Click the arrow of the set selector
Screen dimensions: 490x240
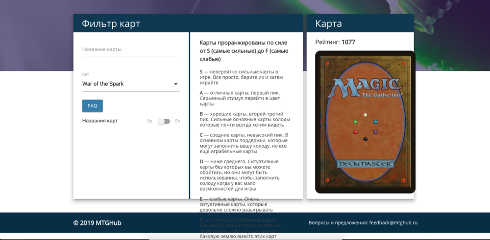pos(176,84)
